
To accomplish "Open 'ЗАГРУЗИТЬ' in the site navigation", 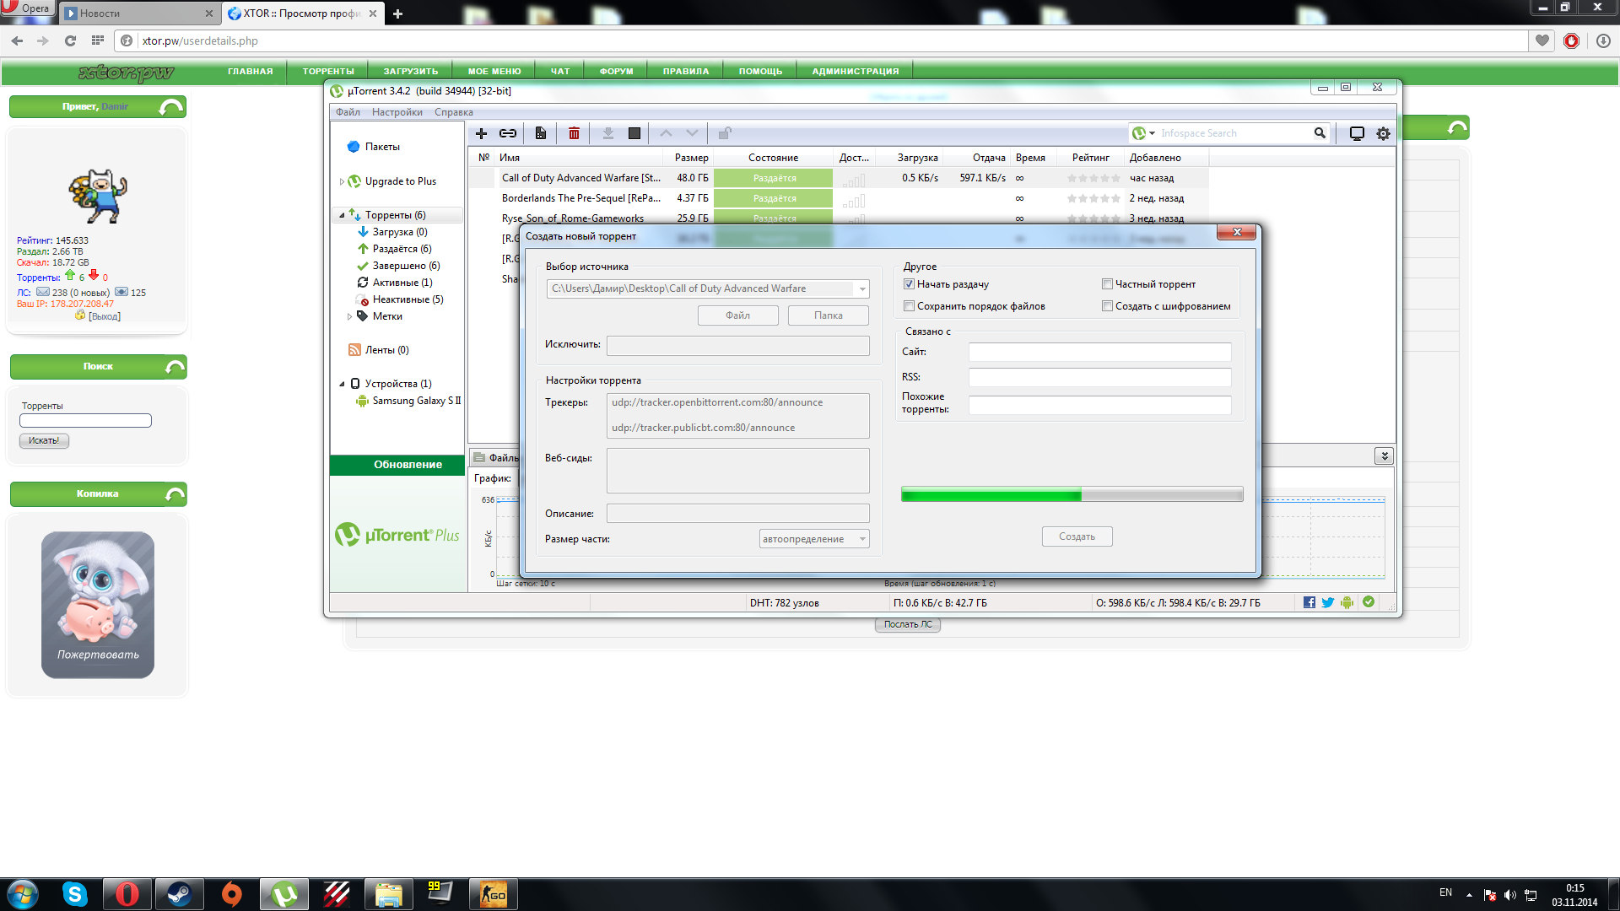I will pyautogui.click(x=411, y=72).
